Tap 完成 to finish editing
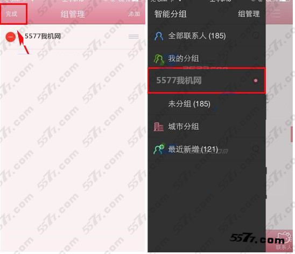 coord(11,14)
